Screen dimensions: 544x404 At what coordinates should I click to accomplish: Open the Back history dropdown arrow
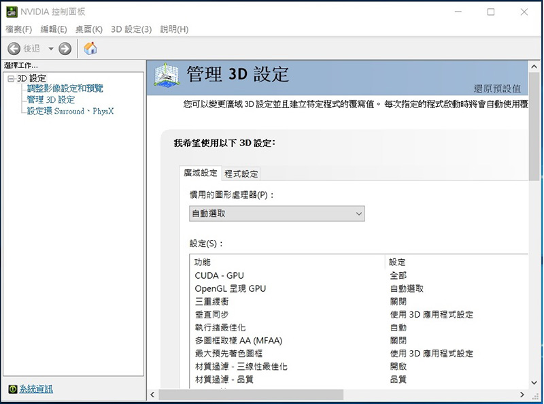coord(50,49)
